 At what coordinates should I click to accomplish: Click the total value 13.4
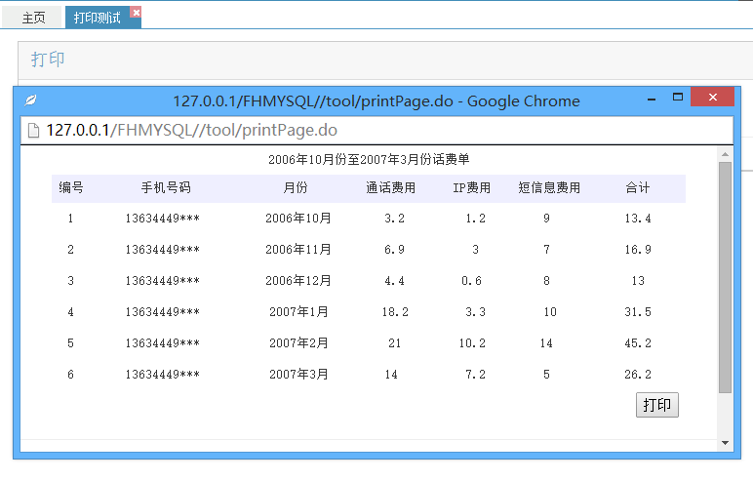coord(638,219)
